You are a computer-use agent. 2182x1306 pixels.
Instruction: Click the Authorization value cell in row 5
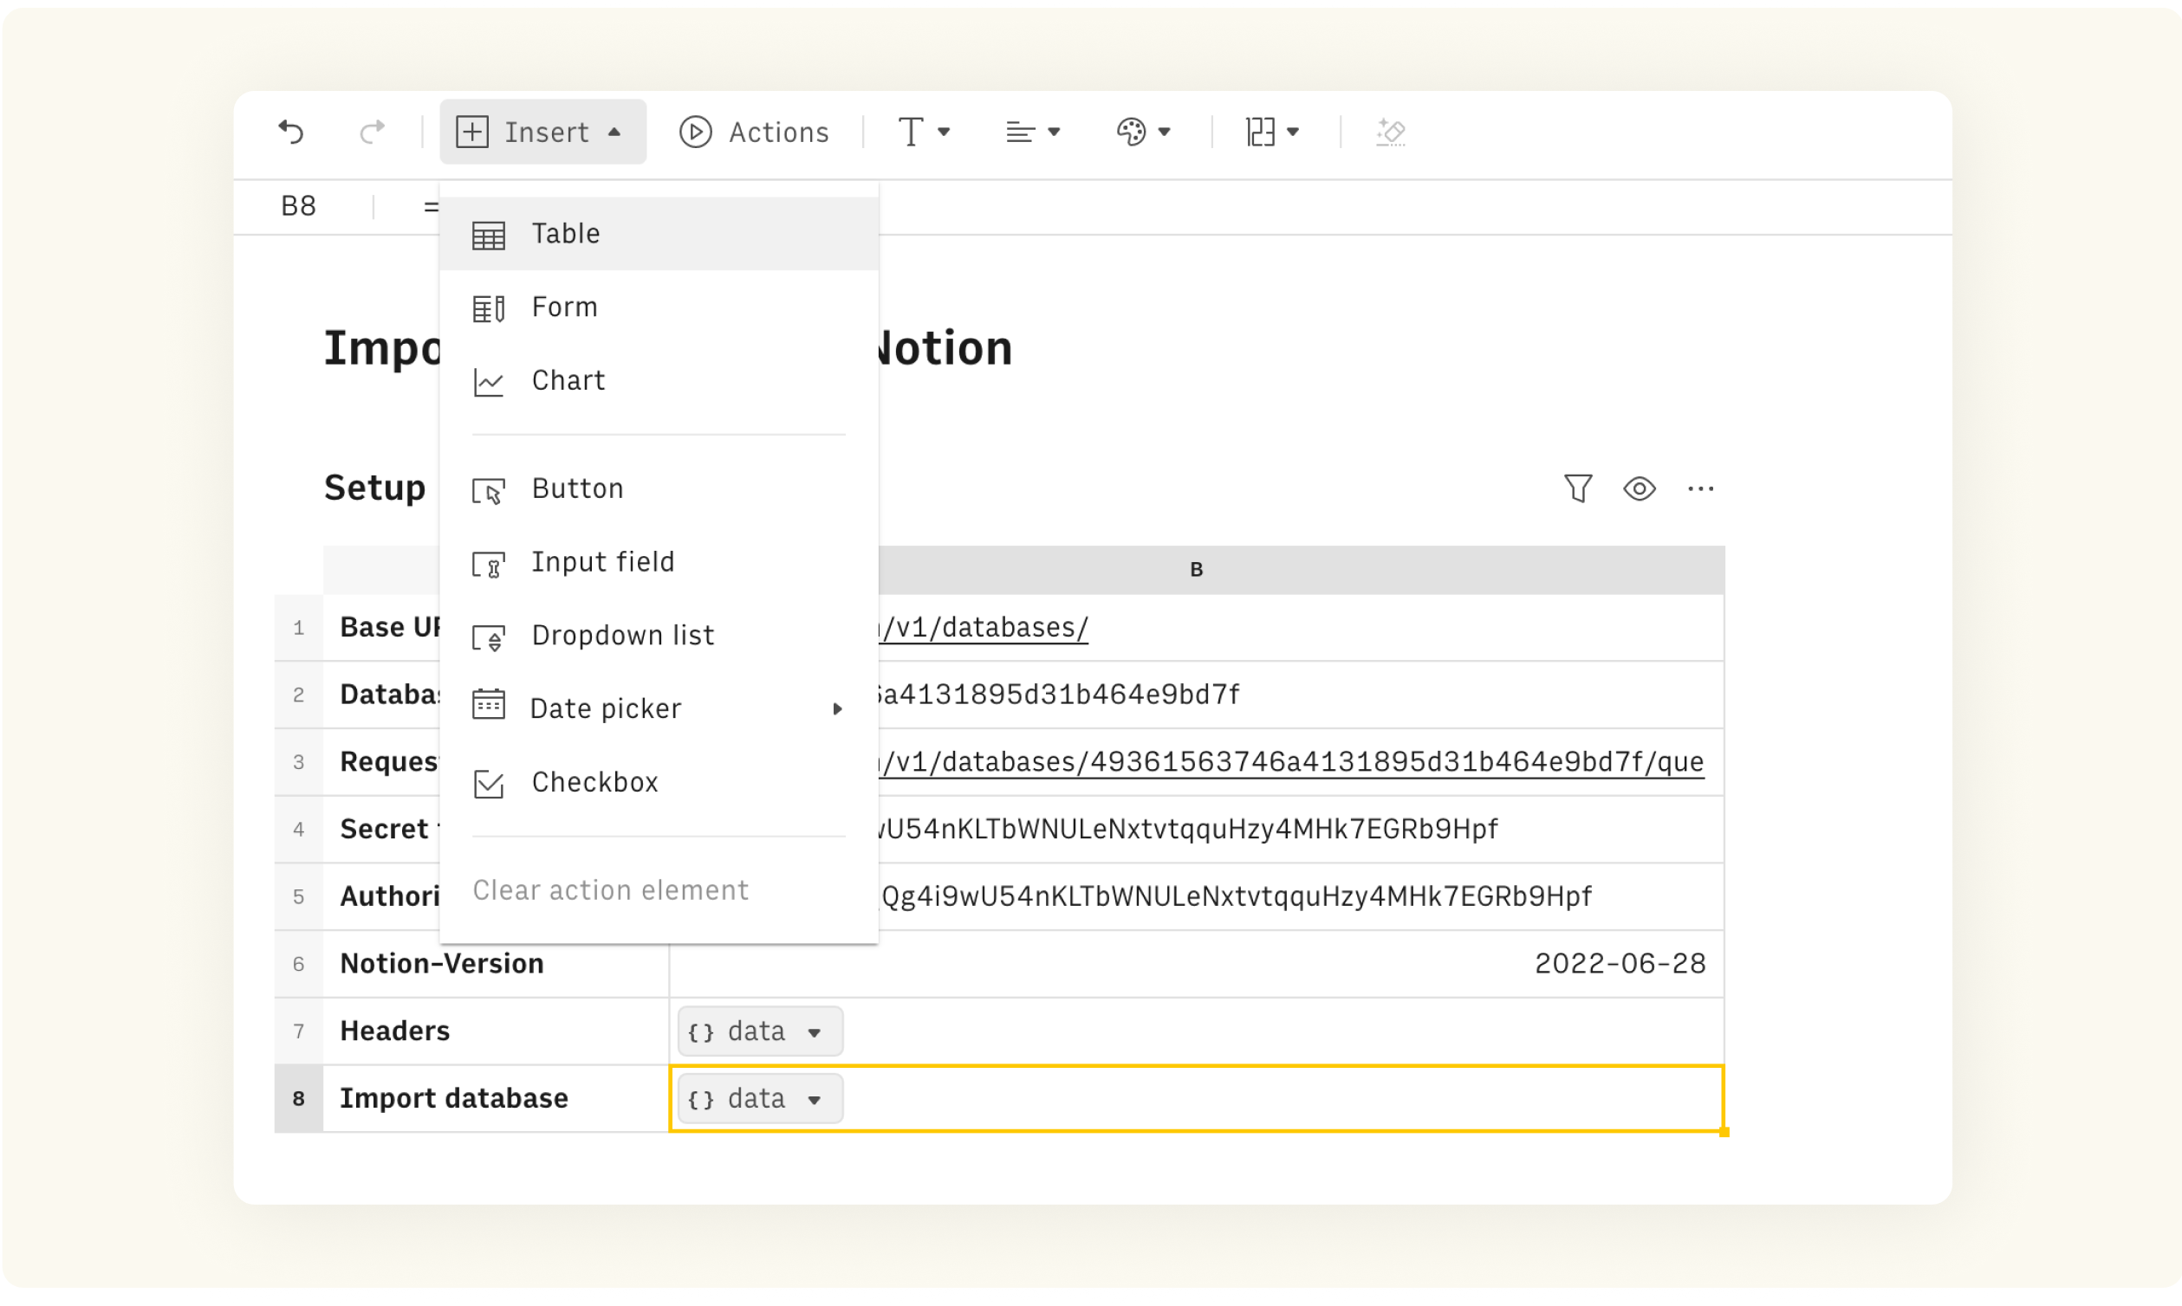click(1301, 896)
